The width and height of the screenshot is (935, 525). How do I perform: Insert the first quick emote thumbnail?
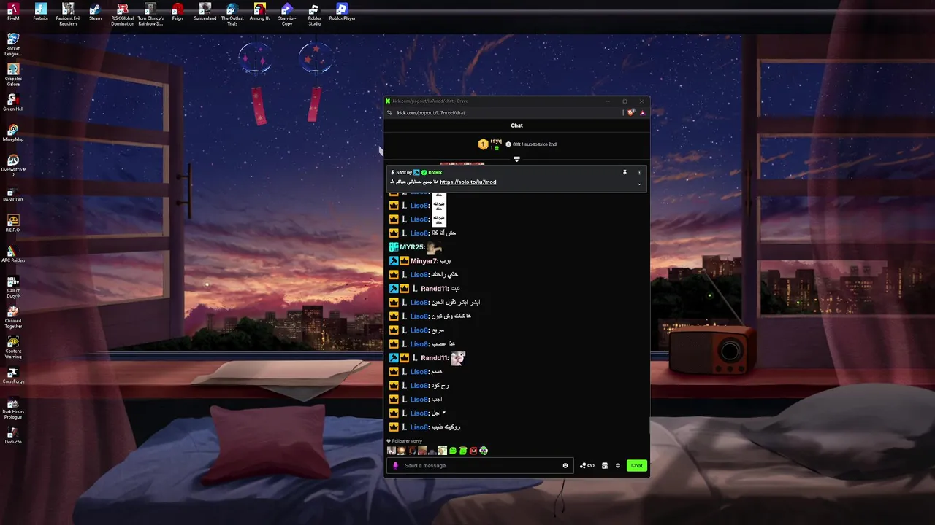(392, 451)
